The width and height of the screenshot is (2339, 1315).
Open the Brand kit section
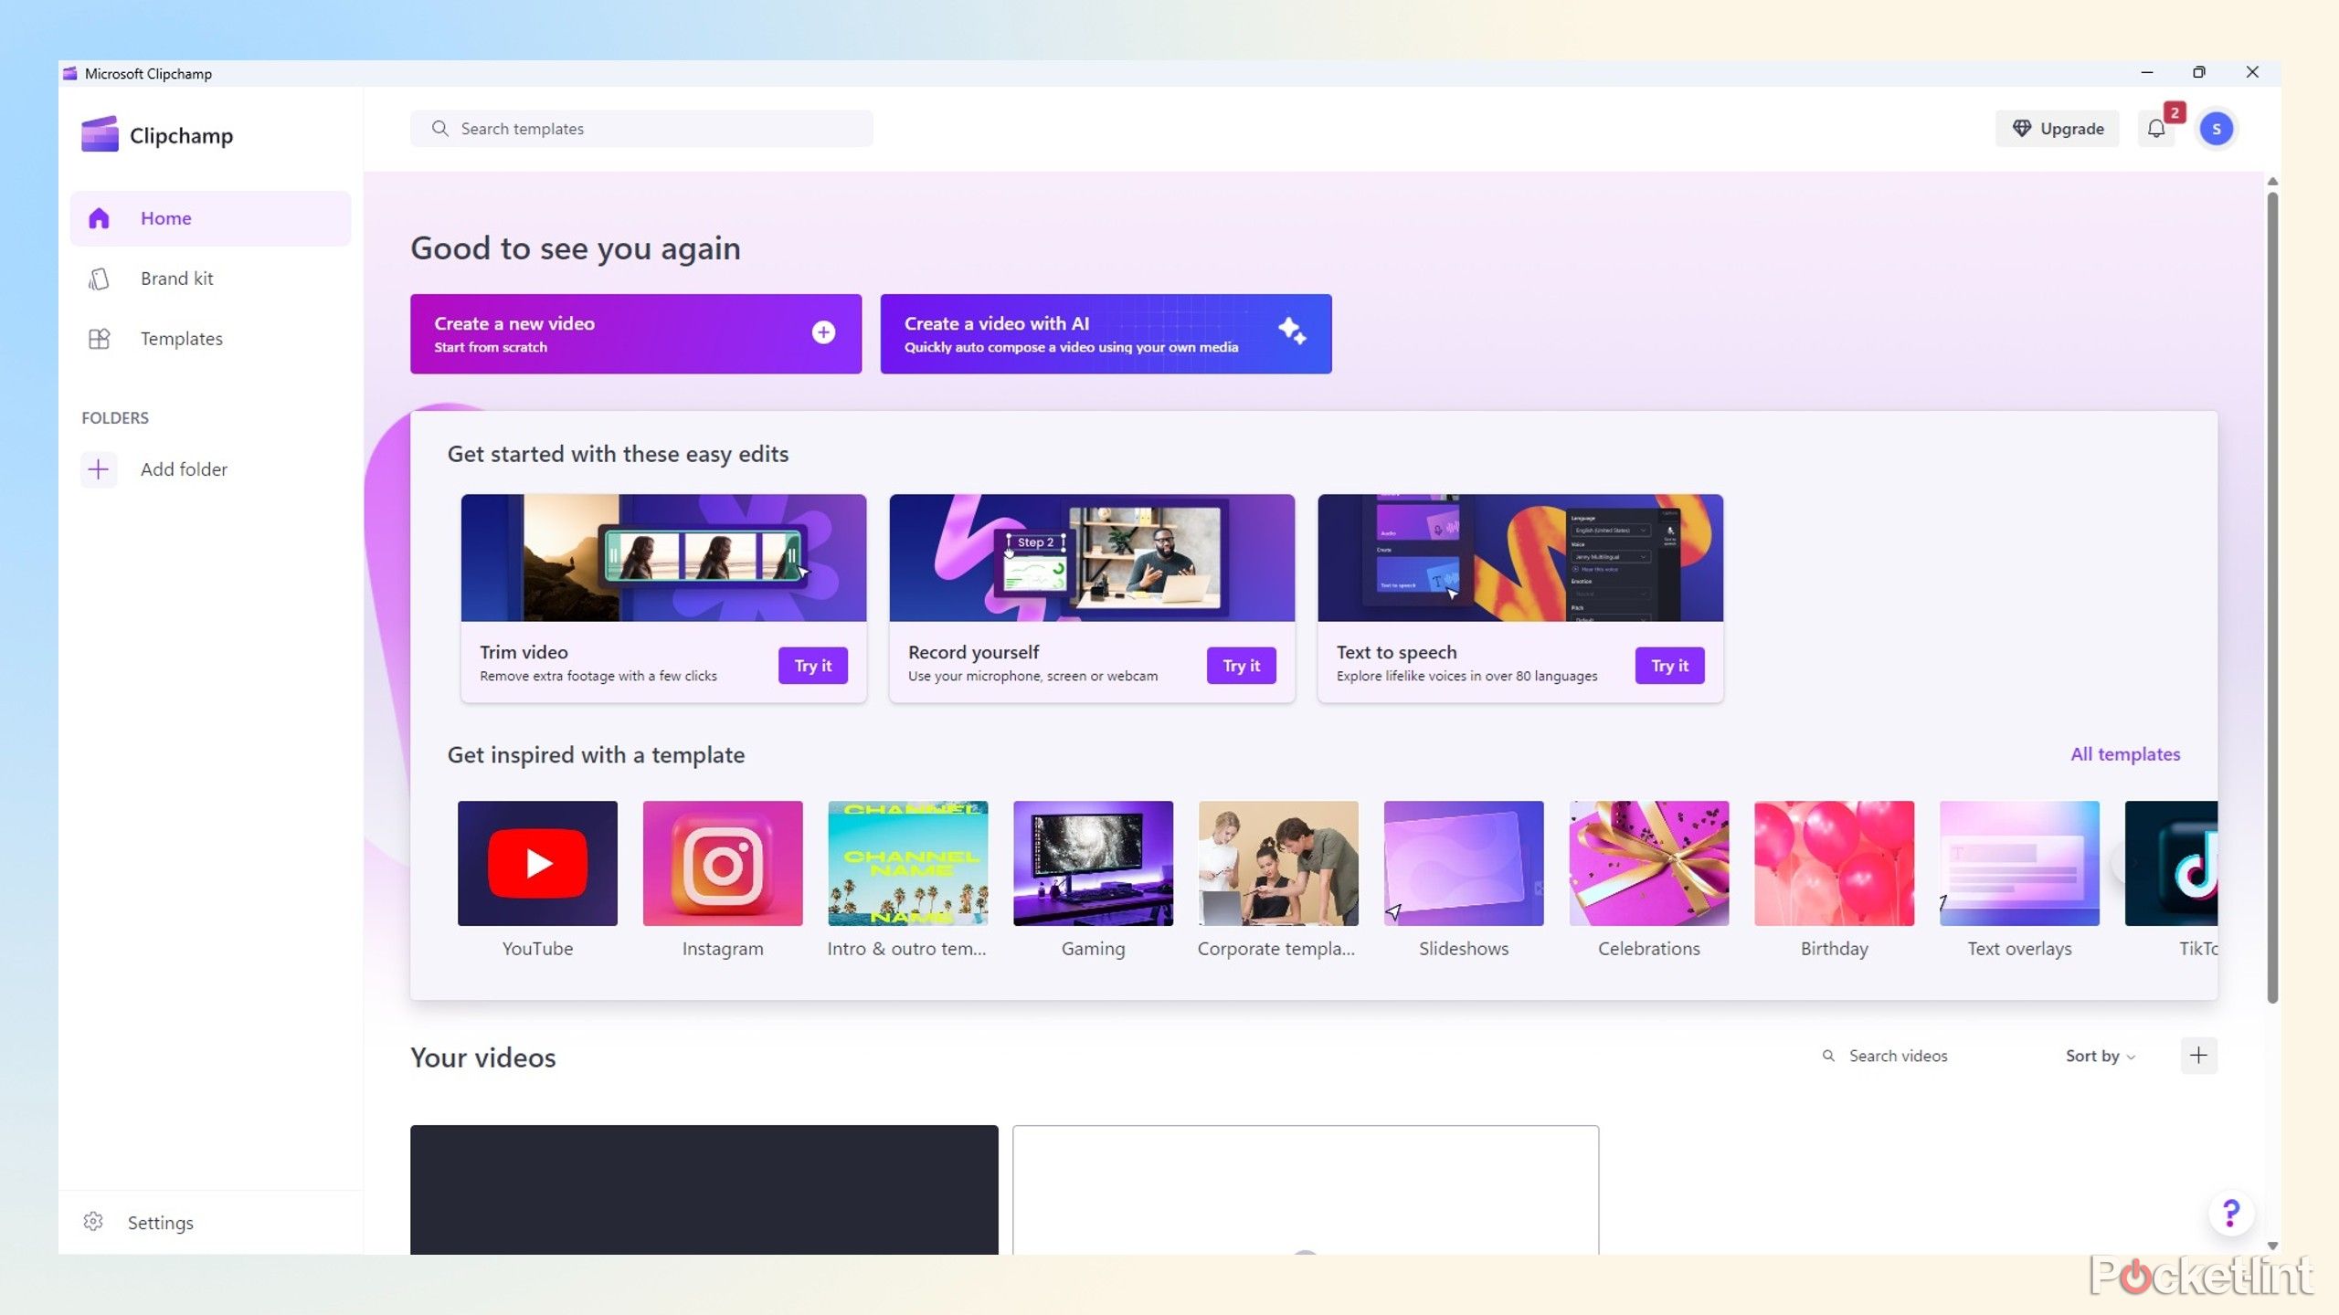pos(178,278)
